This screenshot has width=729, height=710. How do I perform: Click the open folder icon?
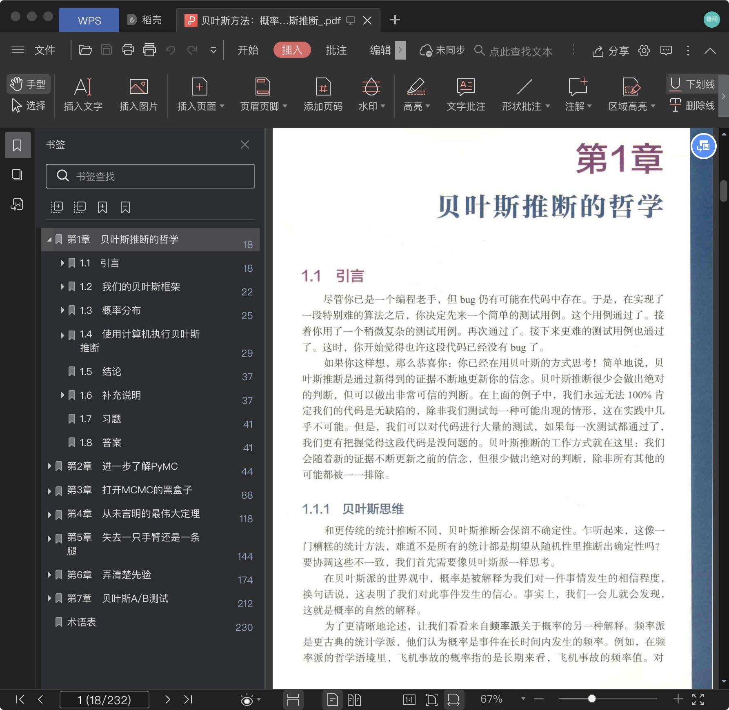85,50
